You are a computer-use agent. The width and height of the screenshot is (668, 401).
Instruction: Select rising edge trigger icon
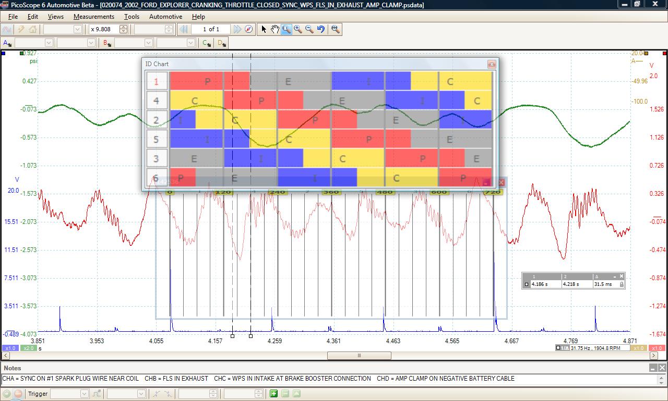point(157,394)
